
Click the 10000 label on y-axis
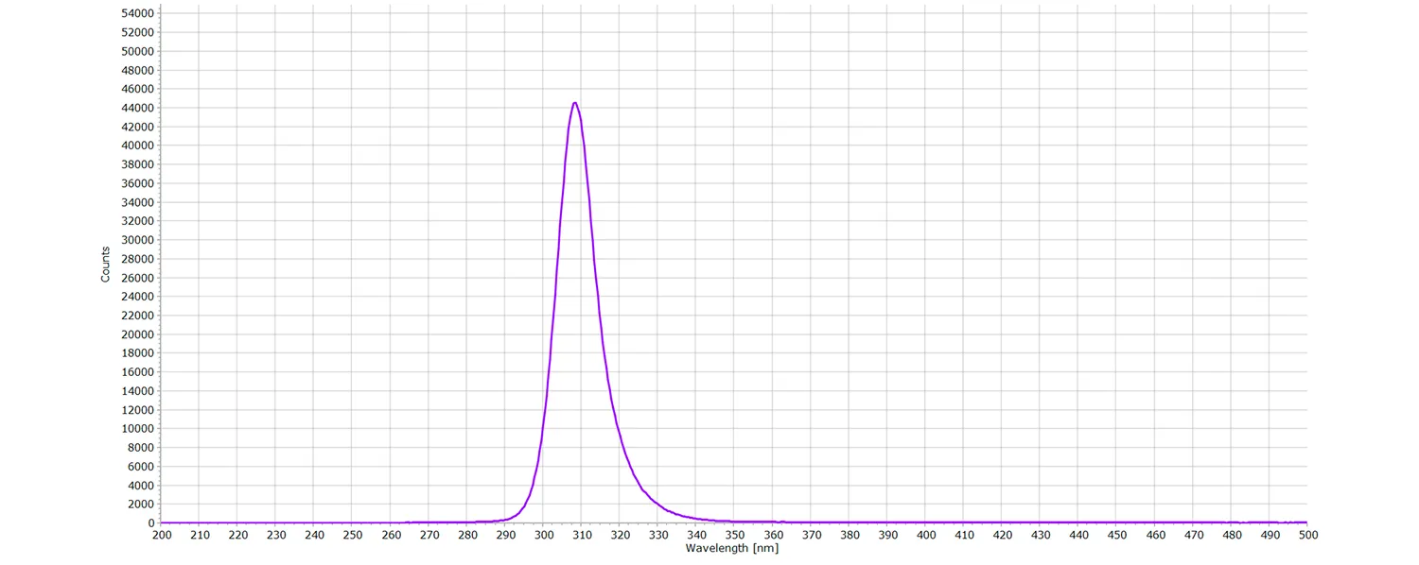point(136,429)
